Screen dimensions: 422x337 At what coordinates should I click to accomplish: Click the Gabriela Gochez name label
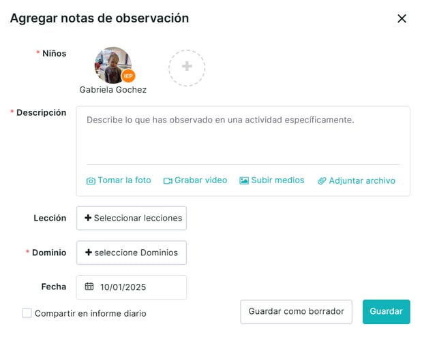click(x=113, y=90)
